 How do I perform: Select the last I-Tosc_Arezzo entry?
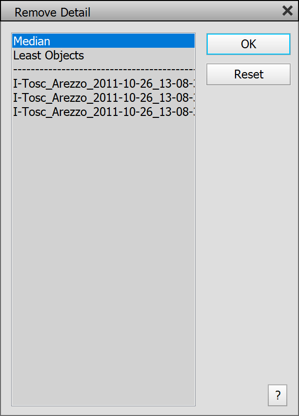click(103, 112)
